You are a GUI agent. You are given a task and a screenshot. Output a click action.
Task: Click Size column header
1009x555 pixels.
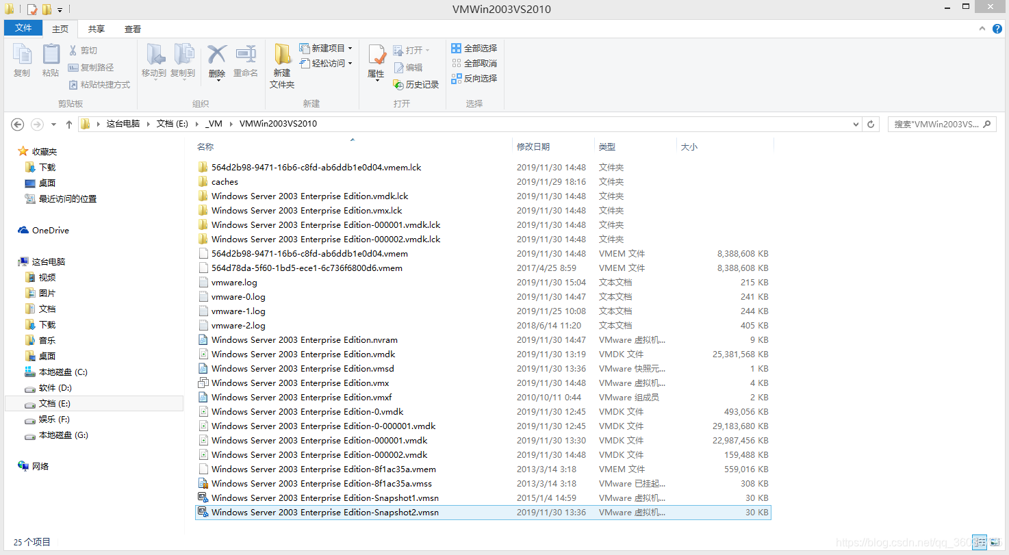[x=689, y=147]
